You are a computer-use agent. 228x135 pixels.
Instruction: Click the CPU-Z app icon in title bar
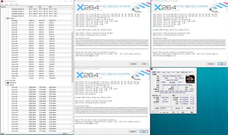152,69
